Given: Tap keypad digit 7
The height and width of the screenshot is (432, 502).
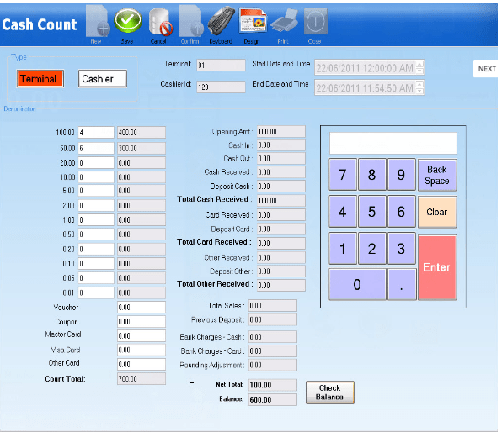Looking at the screenshot, I should pos(343,175).
